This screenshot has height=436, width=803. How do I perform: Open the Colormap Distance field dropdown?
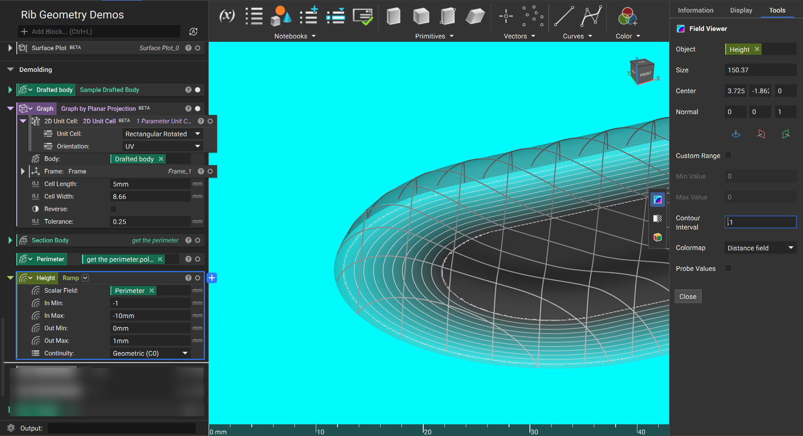point(760,248)
